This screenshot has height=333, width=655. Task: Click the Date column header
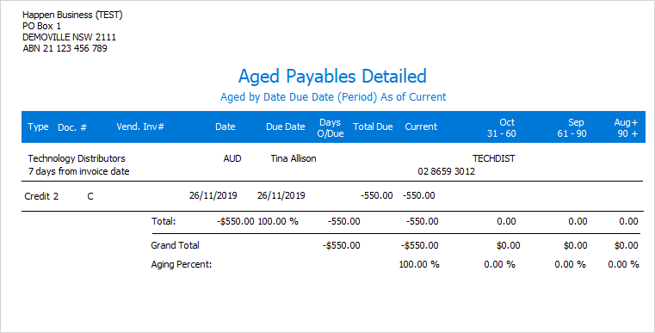226,126
